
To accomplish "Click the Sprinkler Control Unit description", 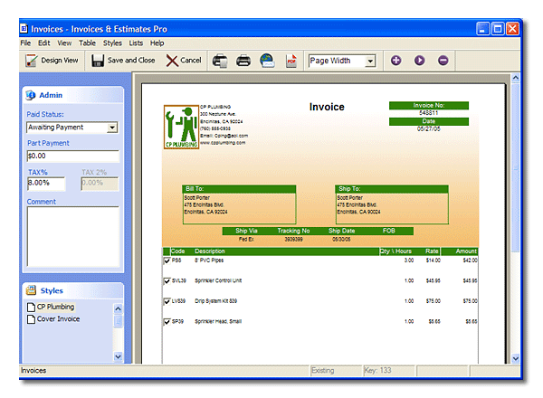I will tap(218, 280).
